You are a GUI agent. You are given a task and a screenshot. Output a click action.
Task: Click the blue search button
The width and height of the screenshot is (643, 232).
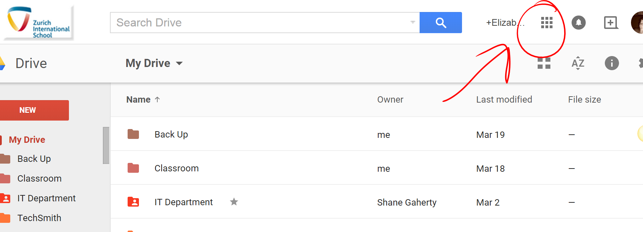tap(440, 23)
